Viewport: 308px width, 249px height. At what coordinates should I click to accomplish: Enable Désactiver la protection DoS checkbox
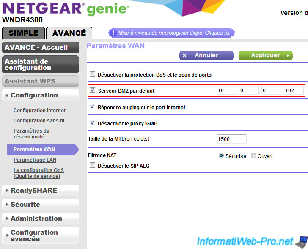coord(92,74)
